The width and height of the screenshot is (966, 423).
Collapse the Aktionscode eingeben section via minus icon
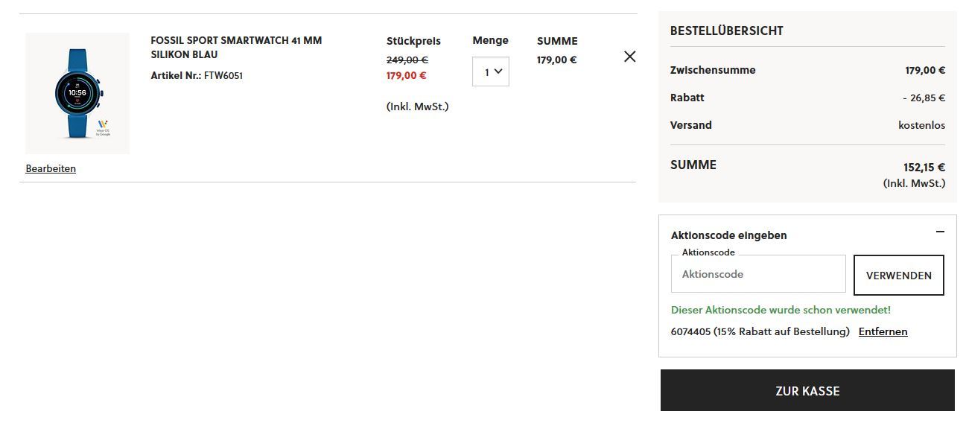940,232
